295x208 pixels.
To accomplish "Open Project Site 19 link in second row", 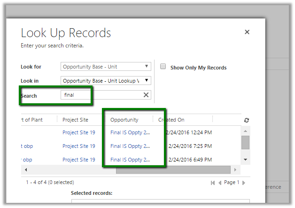I will point(78,146).
